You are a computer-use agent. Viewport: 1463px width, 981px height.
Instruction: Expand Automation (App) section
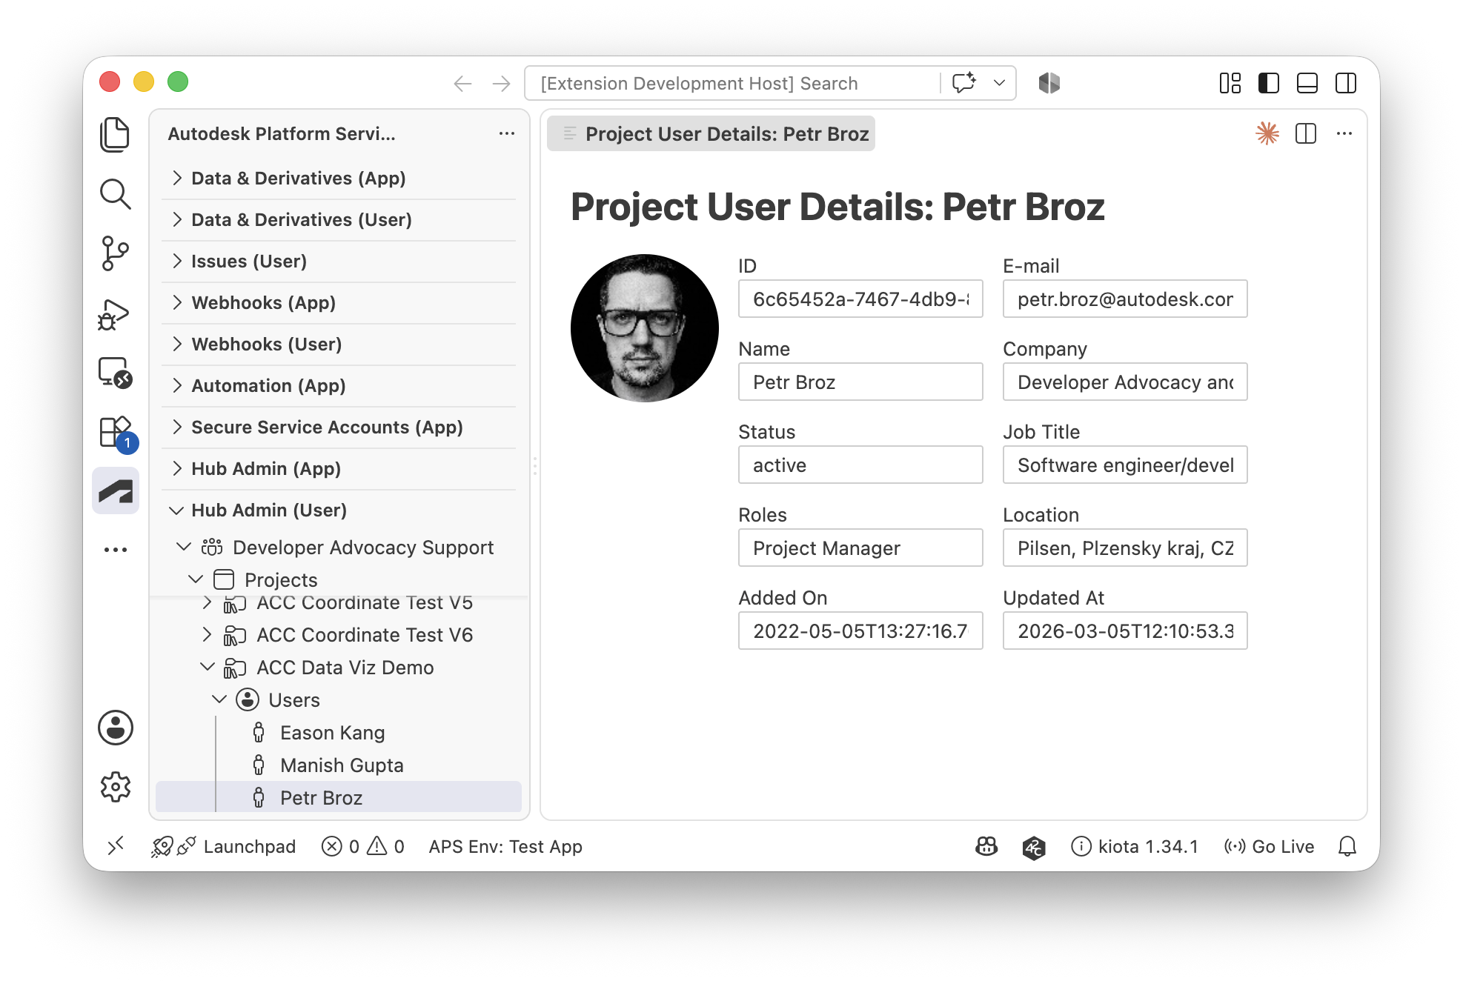[x=339, y=385]
